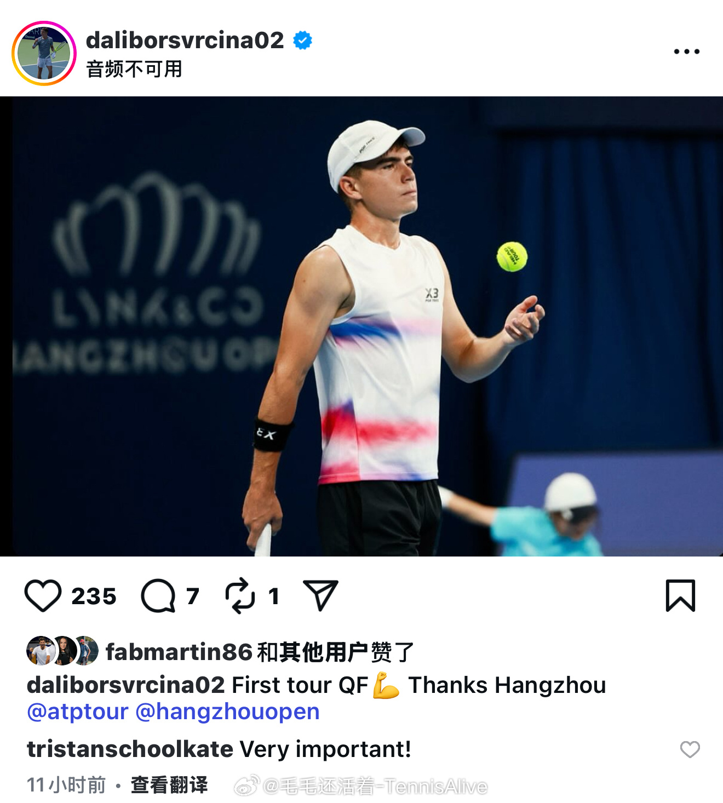This screenshot has width=723, height=803.
Task: Tap 查看翻译 to see the translation
Action: tap(169, 785)
